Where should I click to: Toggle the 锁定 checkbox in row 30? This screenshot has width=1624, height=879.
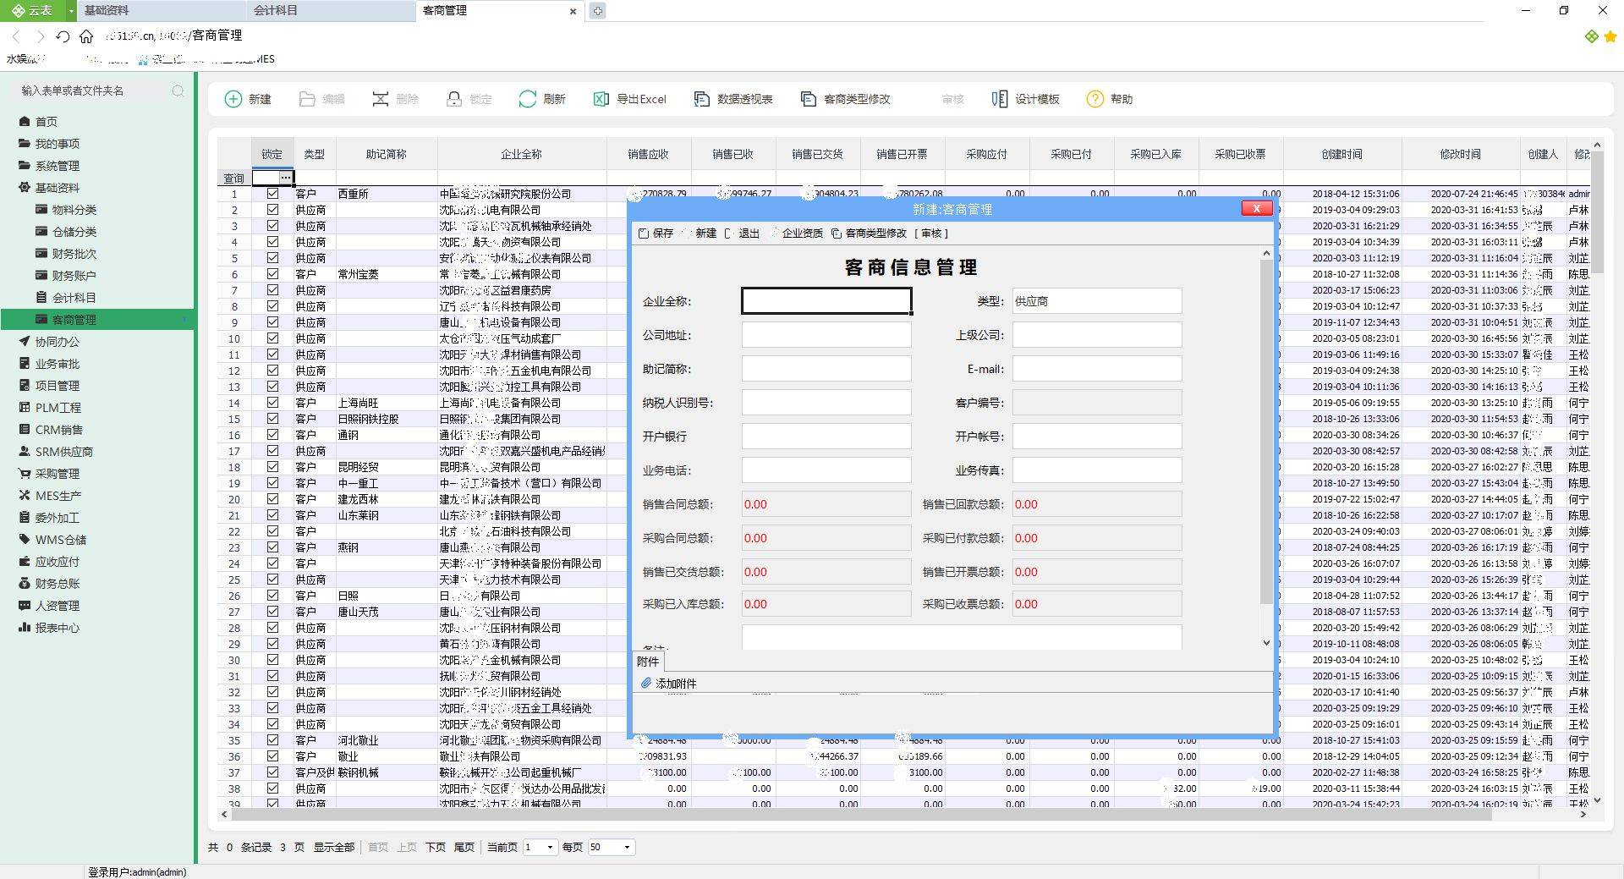272,660
